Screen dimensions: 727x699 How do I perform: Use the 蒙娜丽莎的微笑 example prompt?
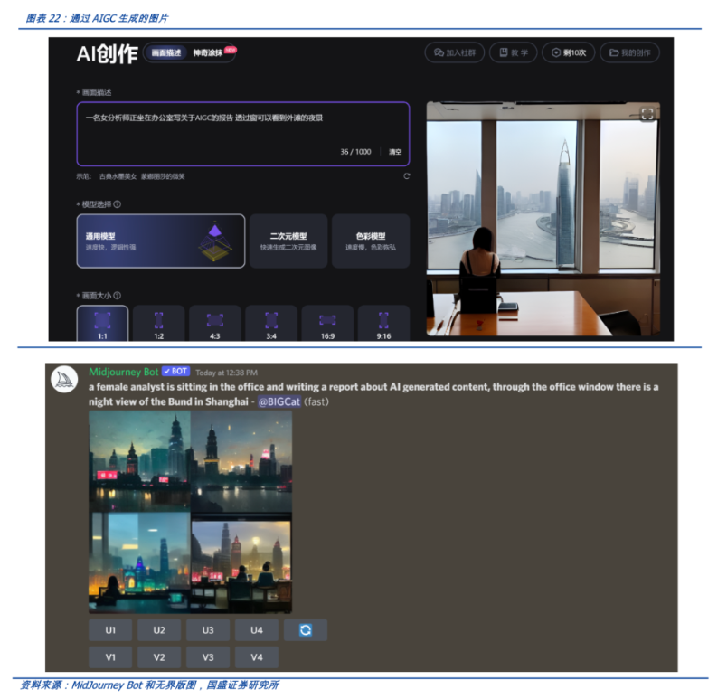click(163, 176)
